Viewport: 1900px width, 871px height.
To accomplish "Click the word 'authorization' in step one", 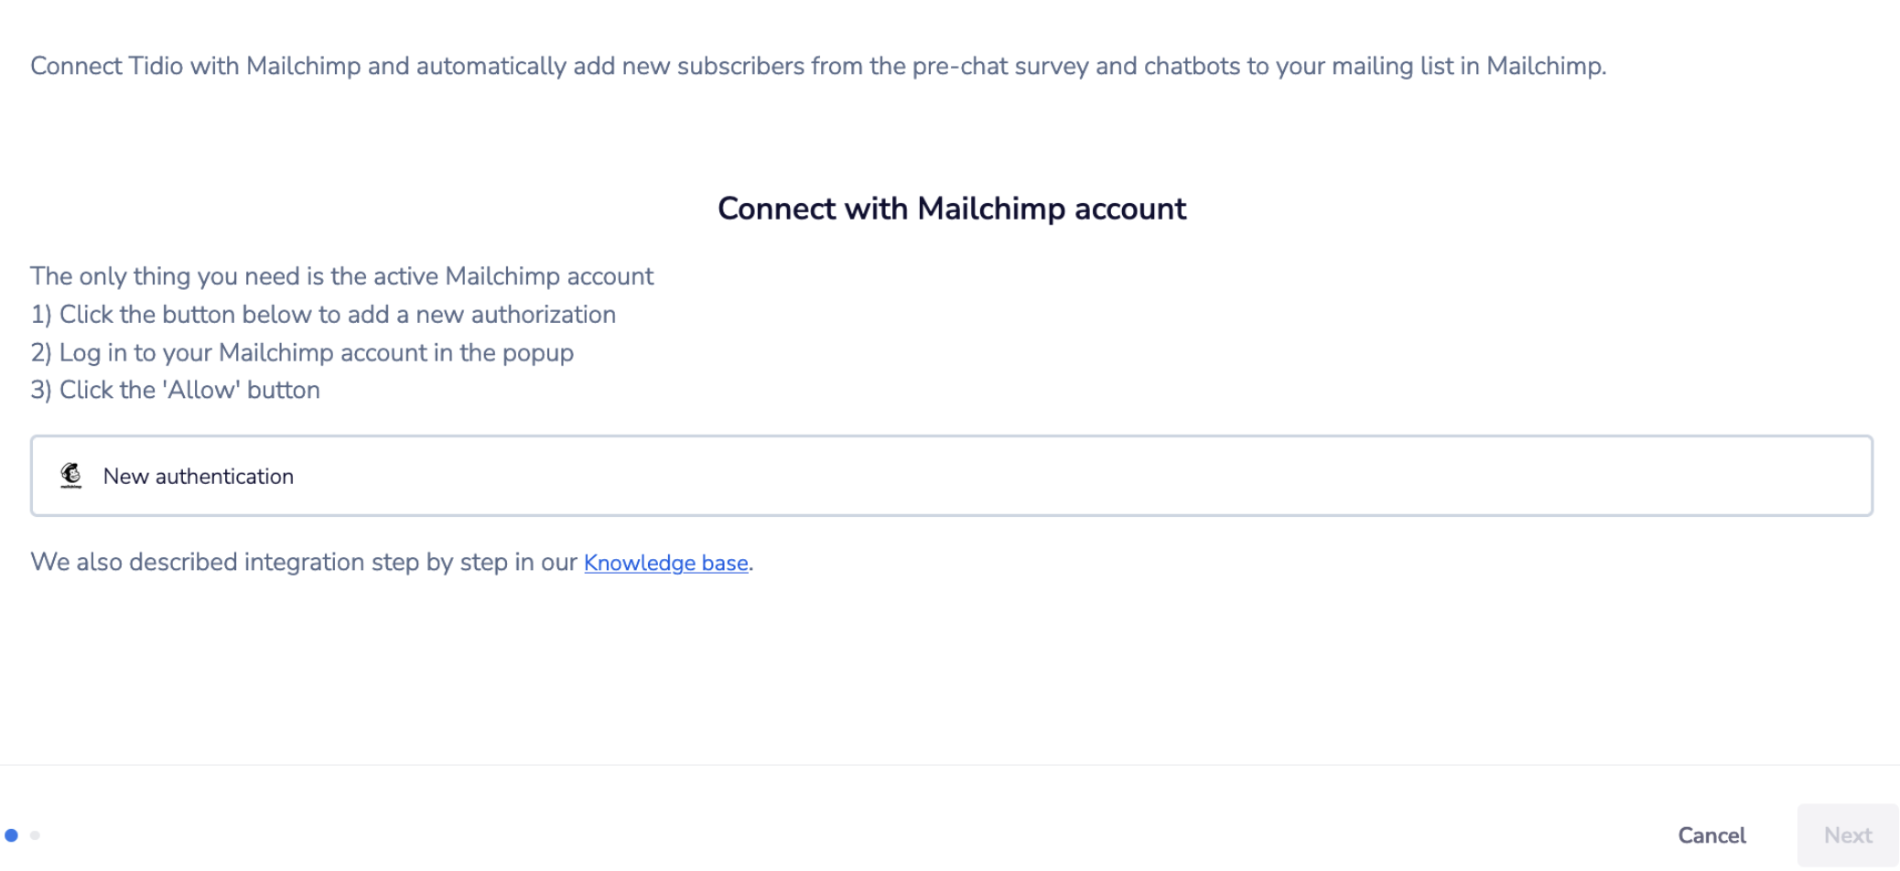I will pos(543,315).
